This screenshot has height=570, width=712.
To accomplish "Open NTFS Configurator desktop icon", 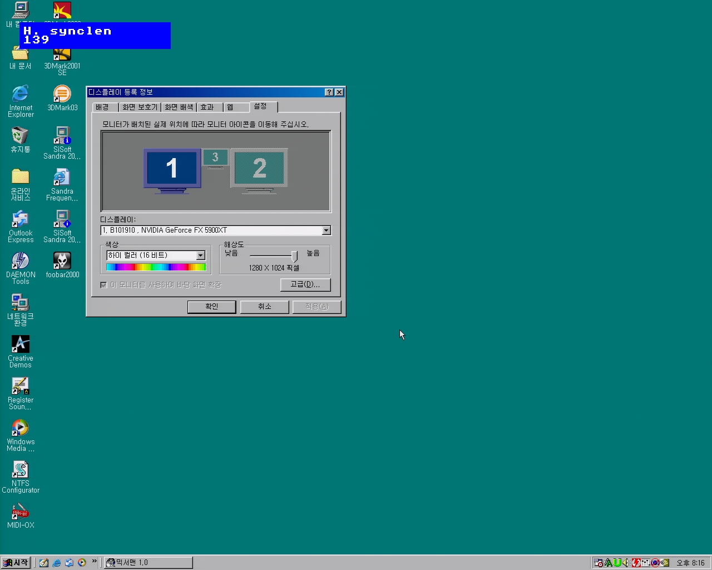I will pos(21,477).
